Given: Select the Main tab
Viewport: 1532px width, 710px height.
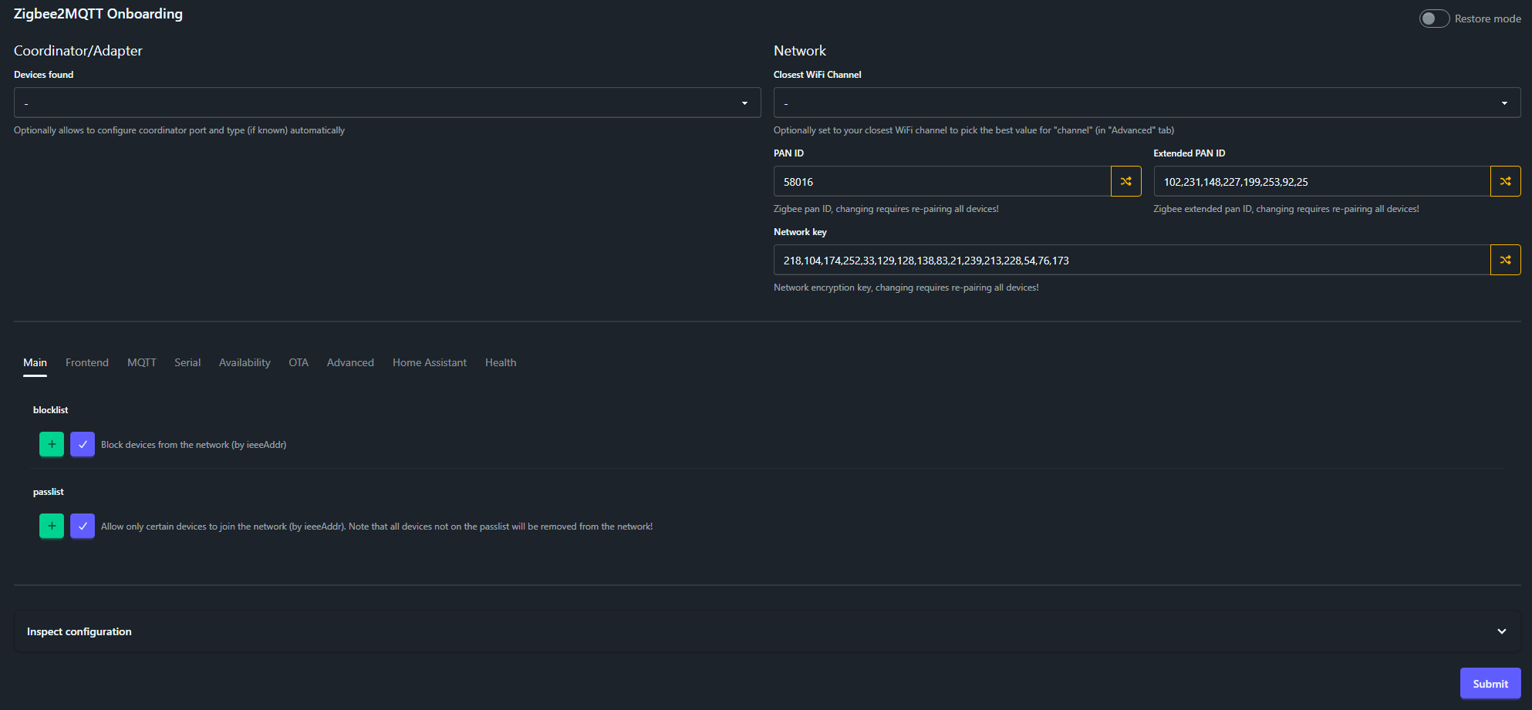Looking at the screenshot, I should [35, 362].
